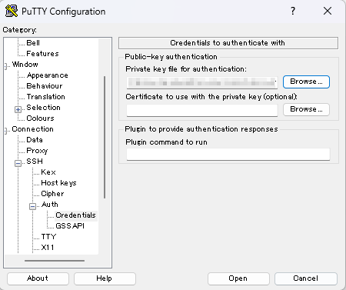Select the Selection category

tap(43, 108)
